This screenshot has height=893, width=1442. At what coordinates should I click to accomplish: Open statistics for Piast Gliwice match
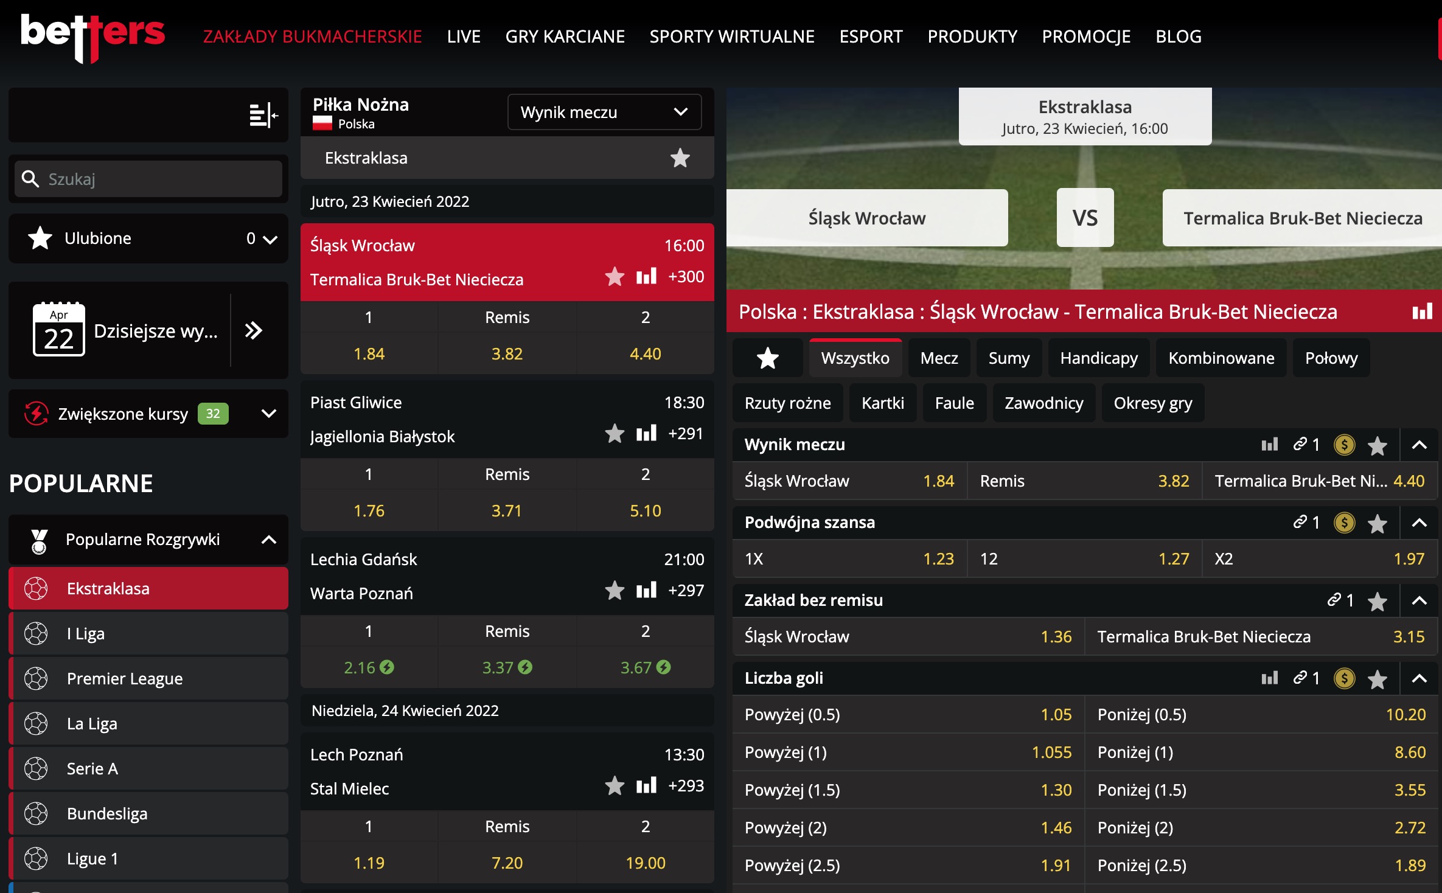[x=646, y=434]
